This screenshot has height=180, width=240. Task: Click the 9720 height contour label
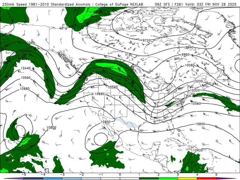(x=147, y=40)
